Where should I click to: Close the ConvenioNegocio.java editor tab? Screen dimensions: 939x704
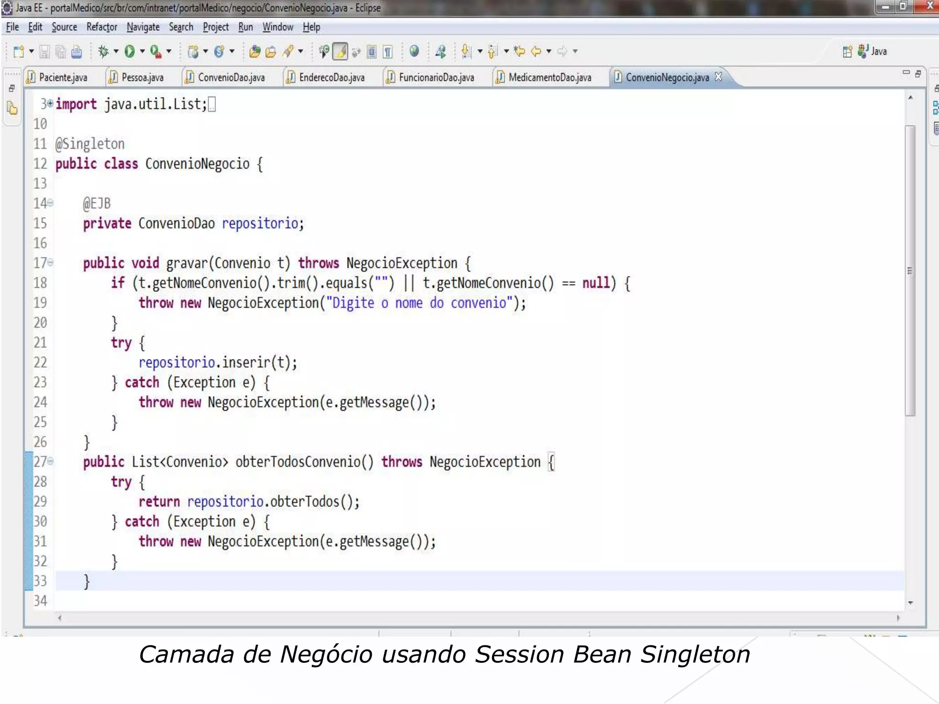tap(718, 77)
